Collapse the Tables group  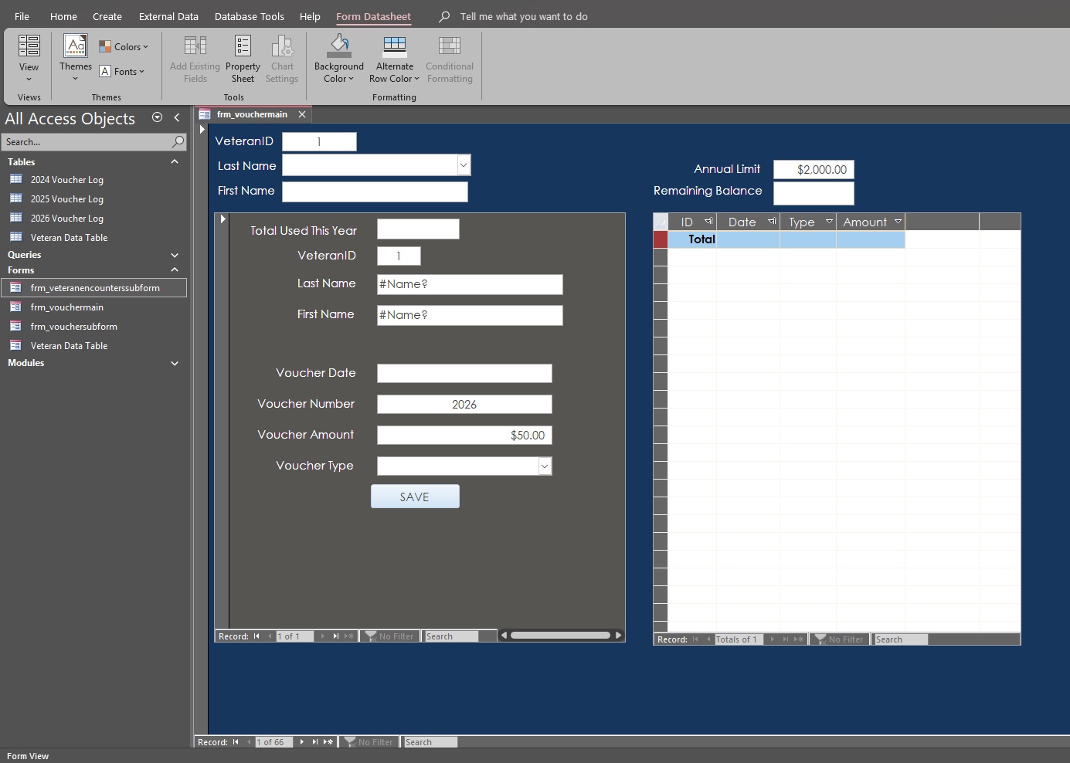tap(175, 162)
